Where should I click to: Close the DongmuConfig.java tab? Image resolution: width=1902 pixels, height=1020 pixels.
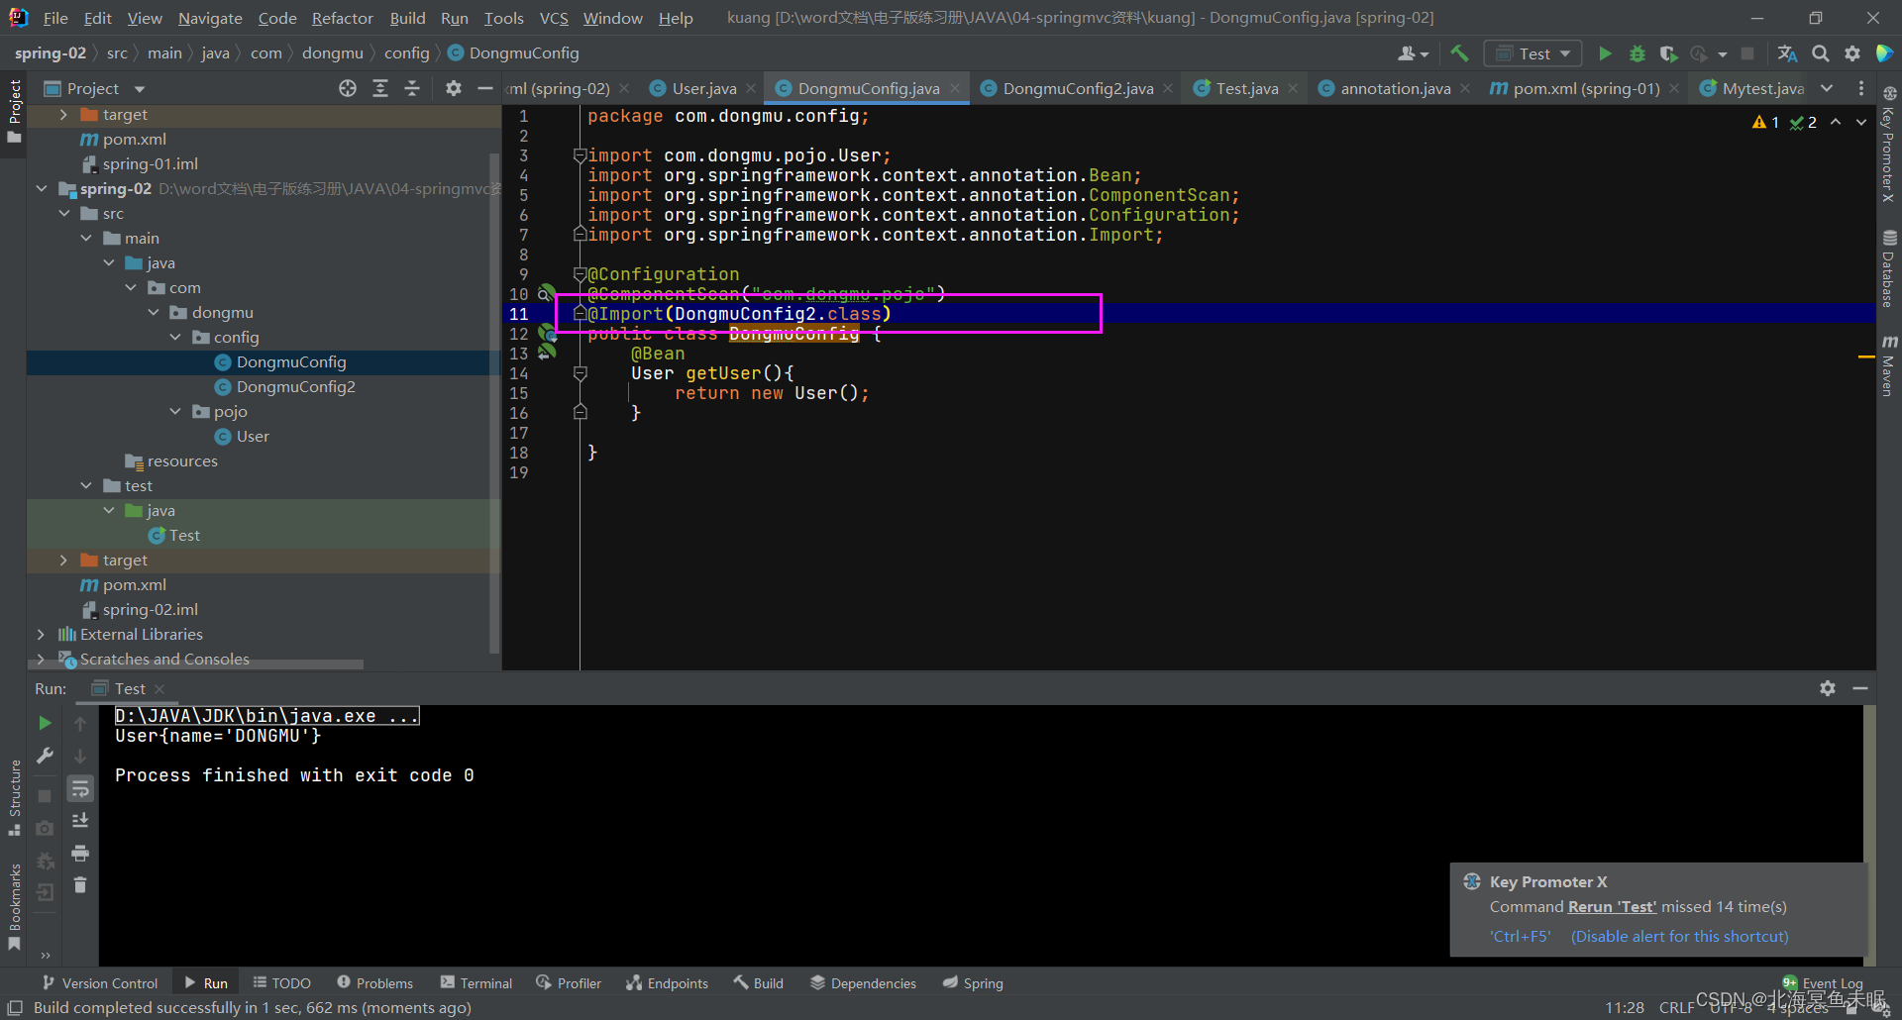tap(955, 88)
